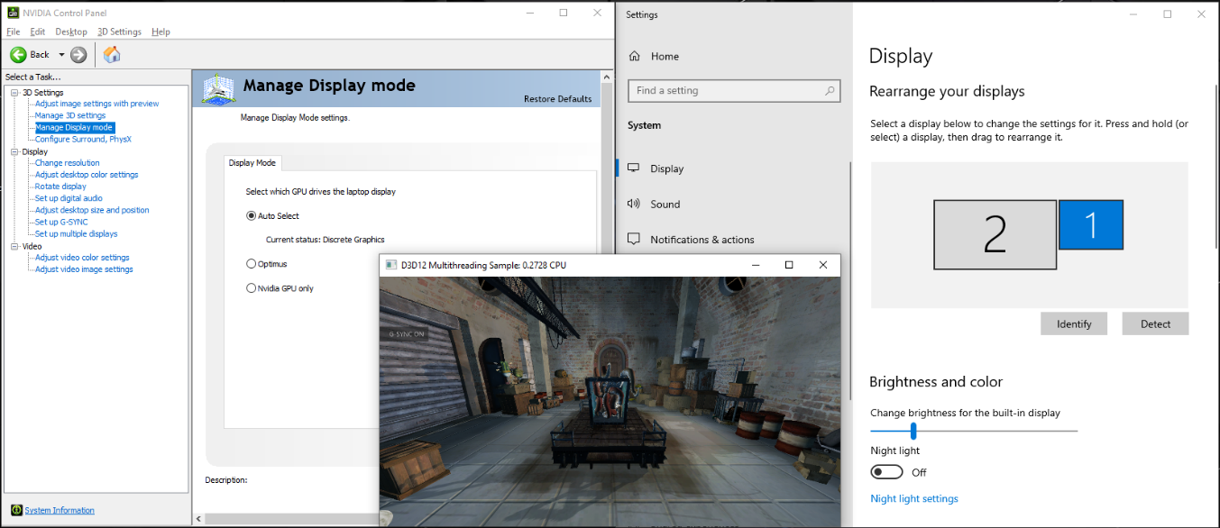Click the Sound speaker icon in Settings
This screenshot has height=528, width=1220.
[634, 205]
